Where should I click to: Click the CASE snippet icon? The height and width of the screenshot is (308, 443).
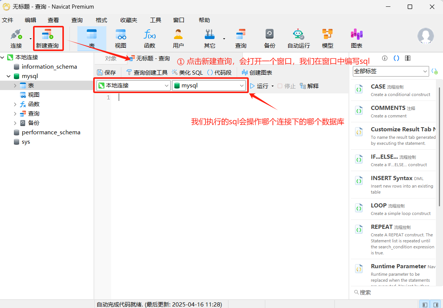359,89
